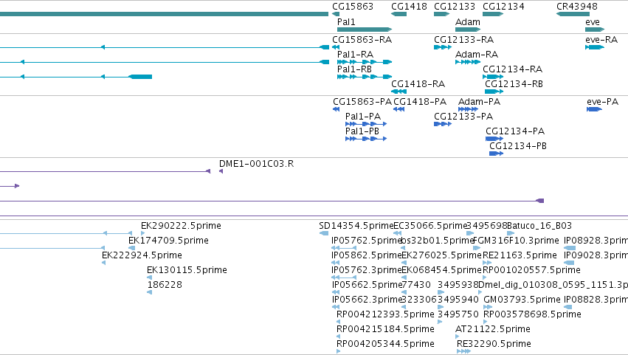Click the Pal1-PB protein label
Screen dimensions: 628x355
pos(362,131)
